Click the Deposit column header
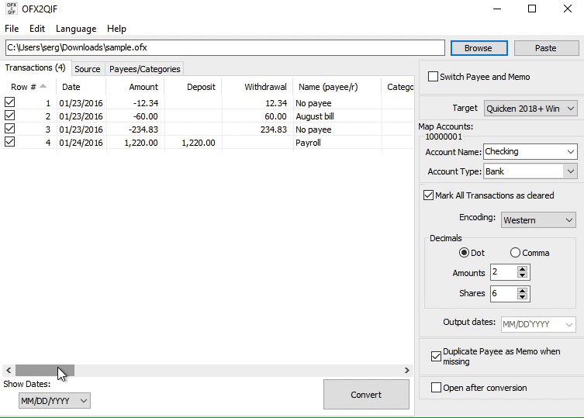The image size is (584, 418). tap(193, 87)
